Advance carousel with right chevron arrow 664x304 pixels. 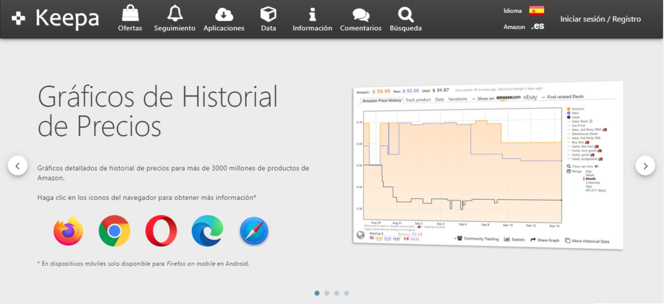point(645,166)
